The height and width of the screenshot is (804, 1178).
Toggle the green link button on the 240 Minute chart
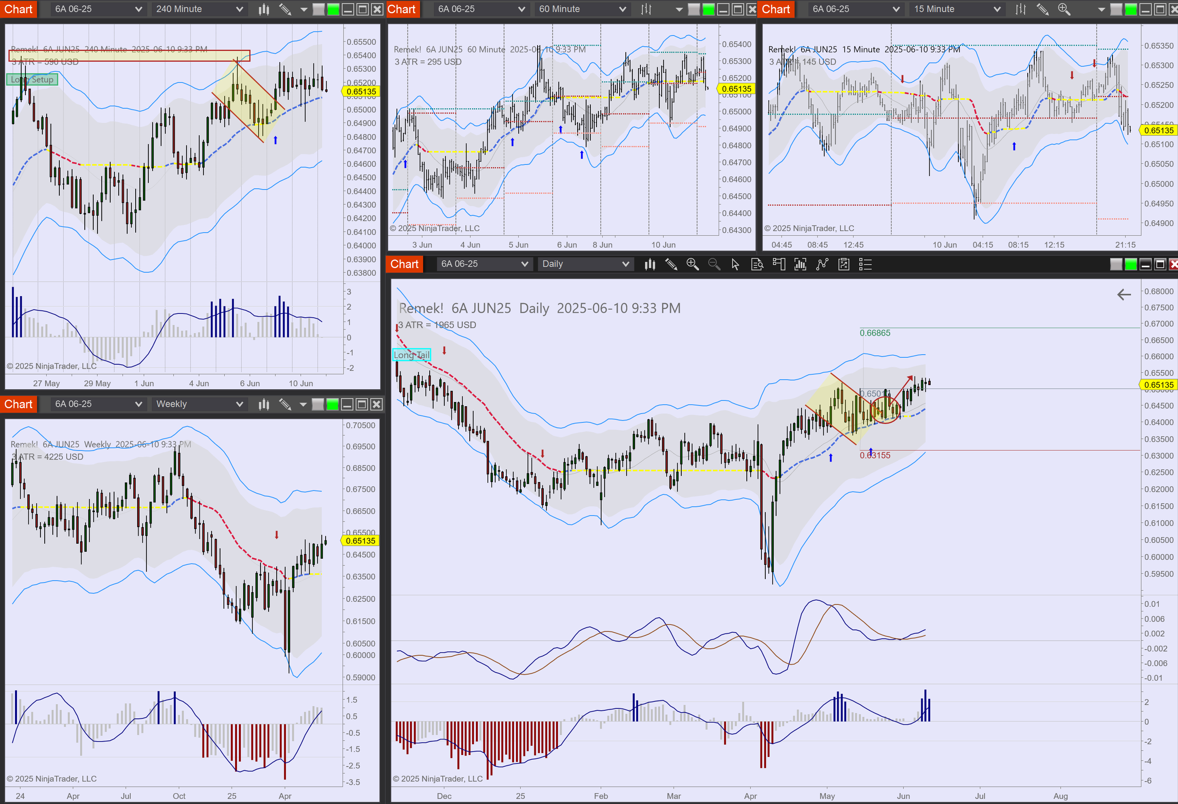[x=333, y=9]
